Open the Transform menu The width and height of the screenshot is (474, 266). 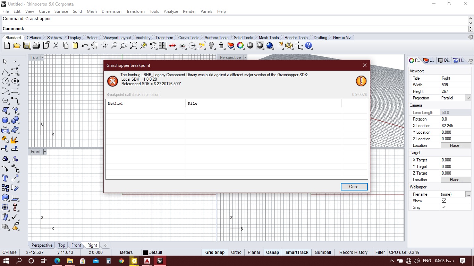click(x=135, y=11)
